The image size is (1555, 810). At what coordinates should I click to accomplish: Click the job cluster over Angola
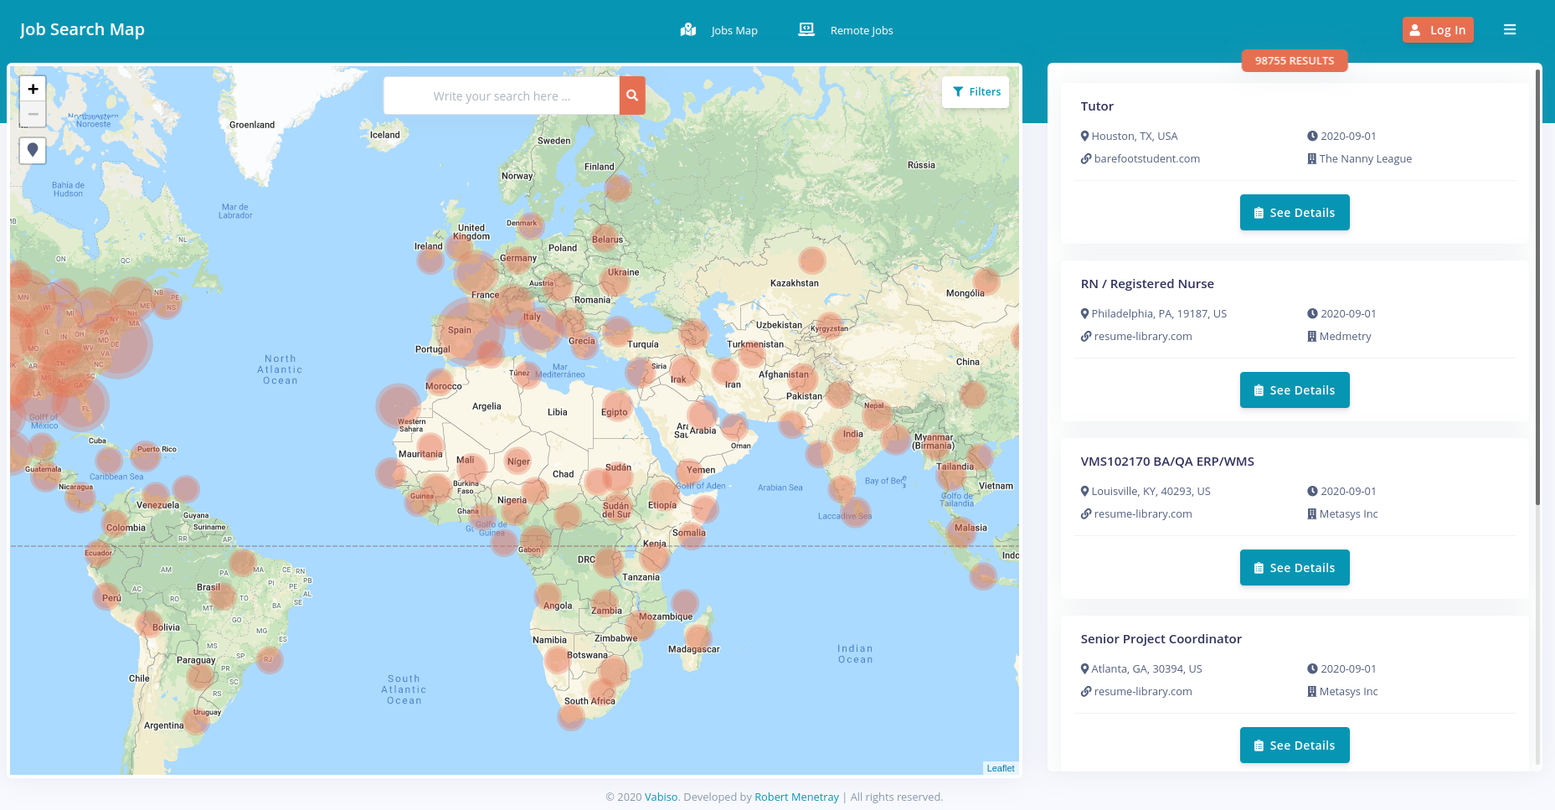(548, 597)
